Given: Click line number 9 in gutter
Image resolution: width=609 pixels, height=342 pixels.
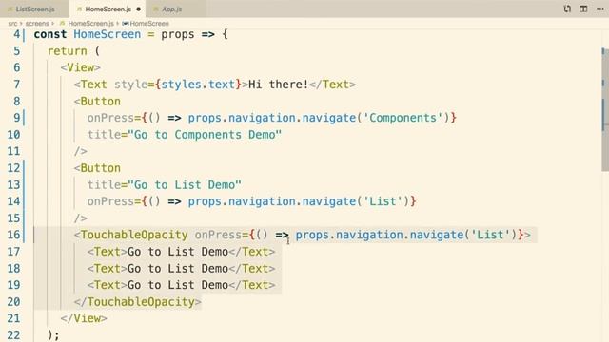Looking at the screenshot, I should 17,118.
